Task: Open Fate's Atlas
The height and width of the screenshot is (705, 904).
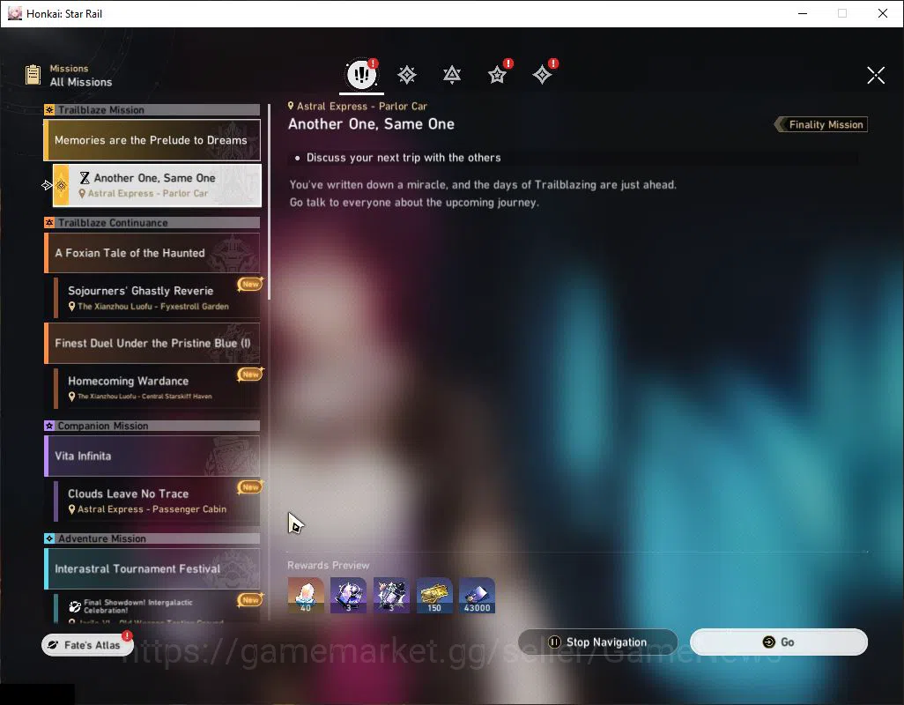Action: tap(87, 645)
